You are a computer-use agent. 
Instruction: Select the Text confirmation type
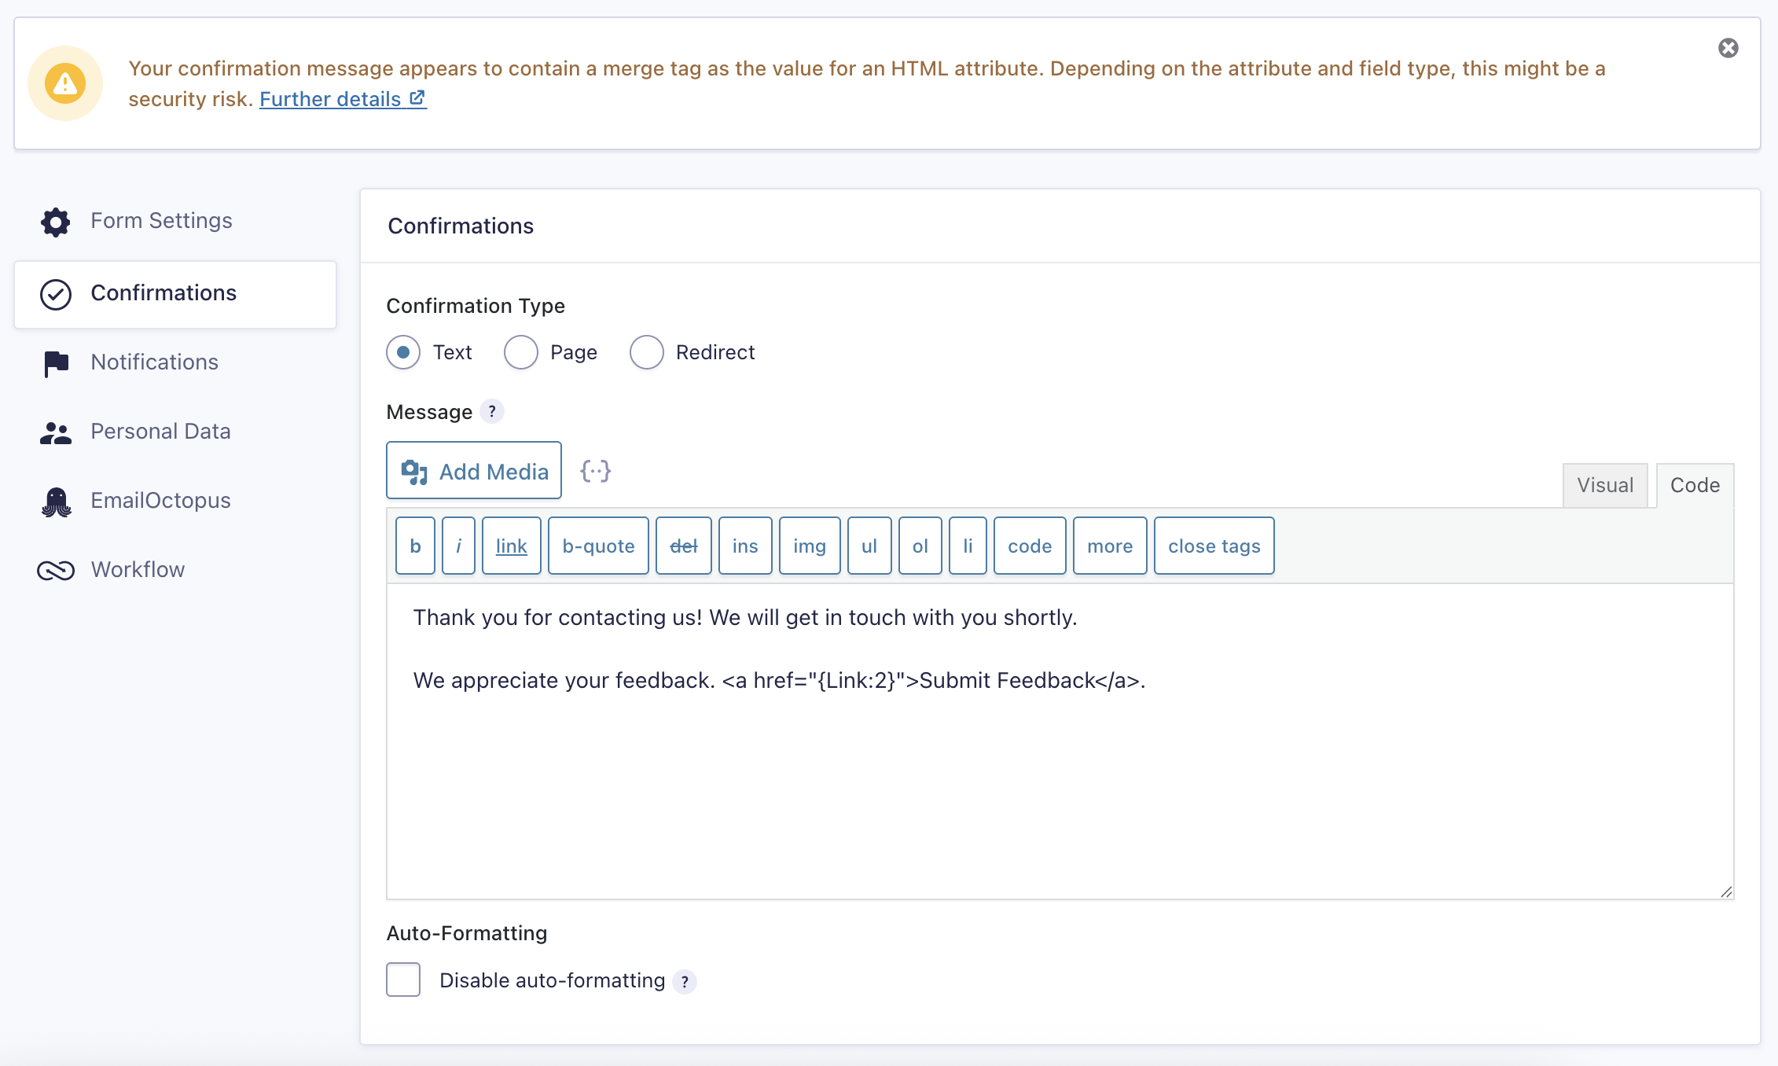(x=403, y=352)
